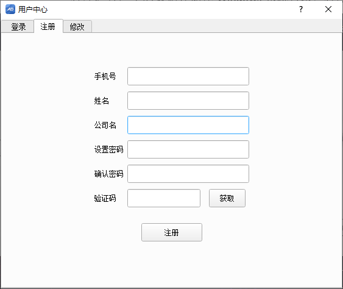Click the 手机号 field label
This screenshot has height=289, width=343.
[105, 76]
